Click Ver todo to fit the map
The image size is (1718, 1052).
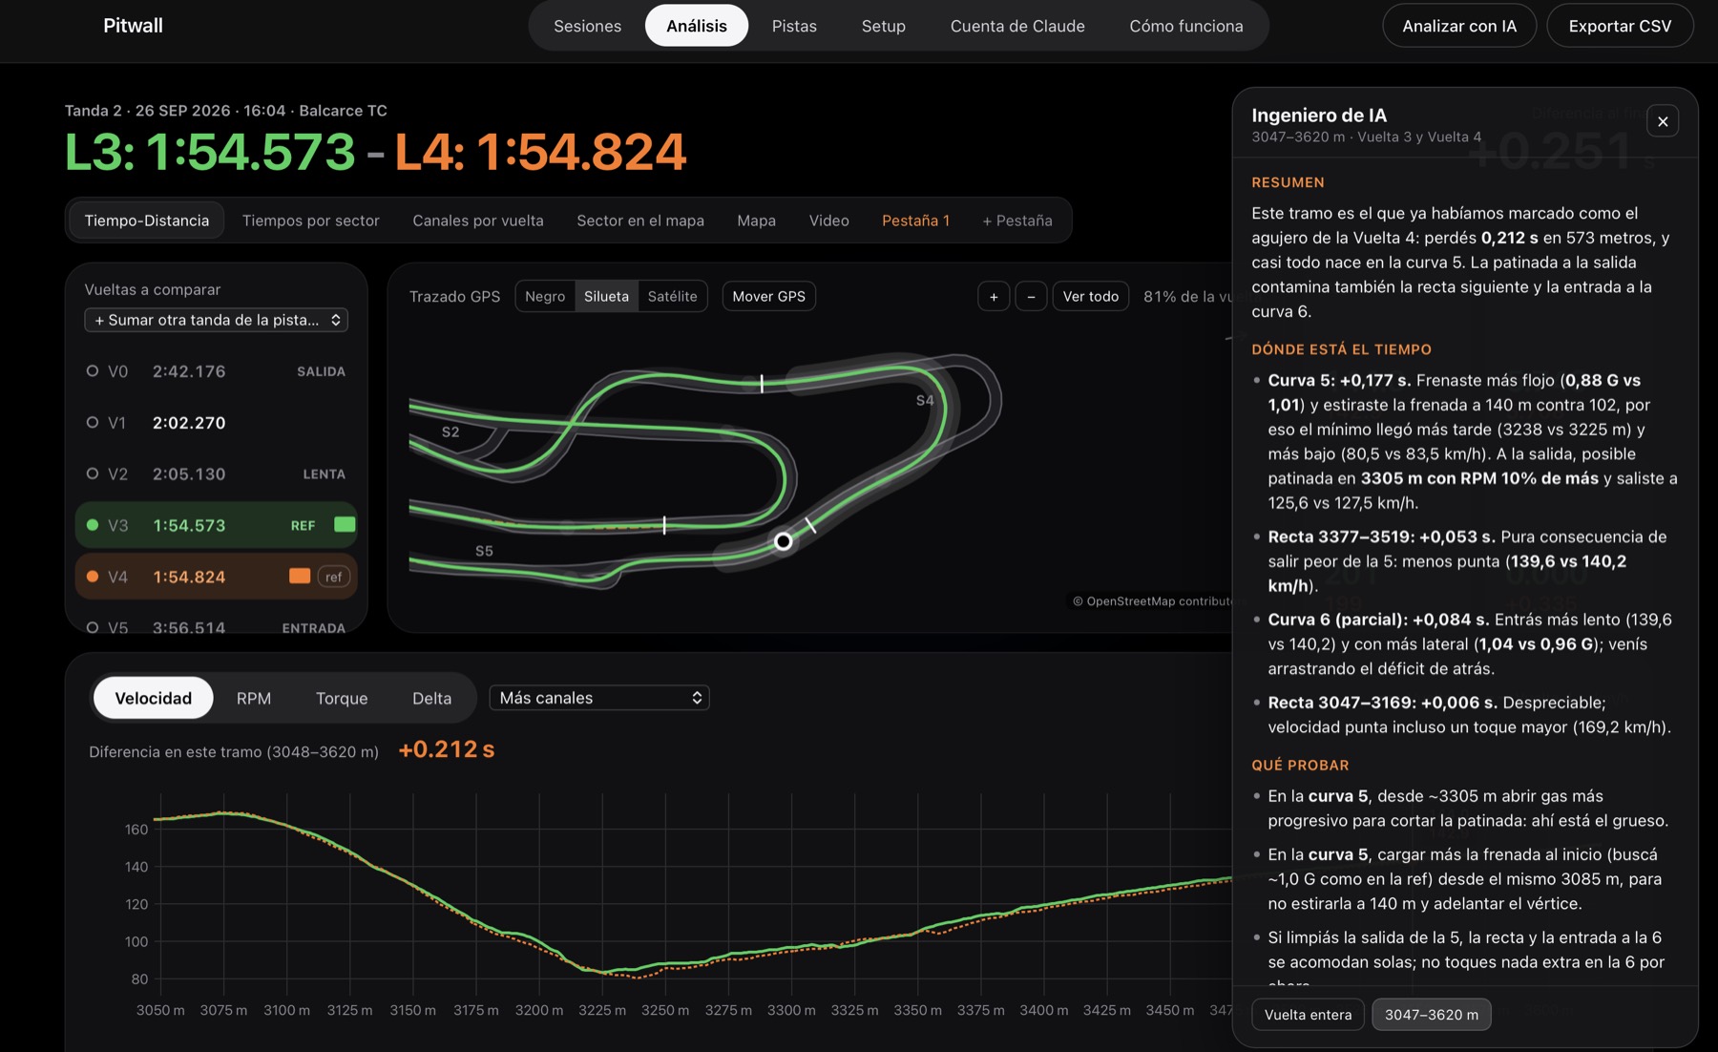(x=1091, y=296)
